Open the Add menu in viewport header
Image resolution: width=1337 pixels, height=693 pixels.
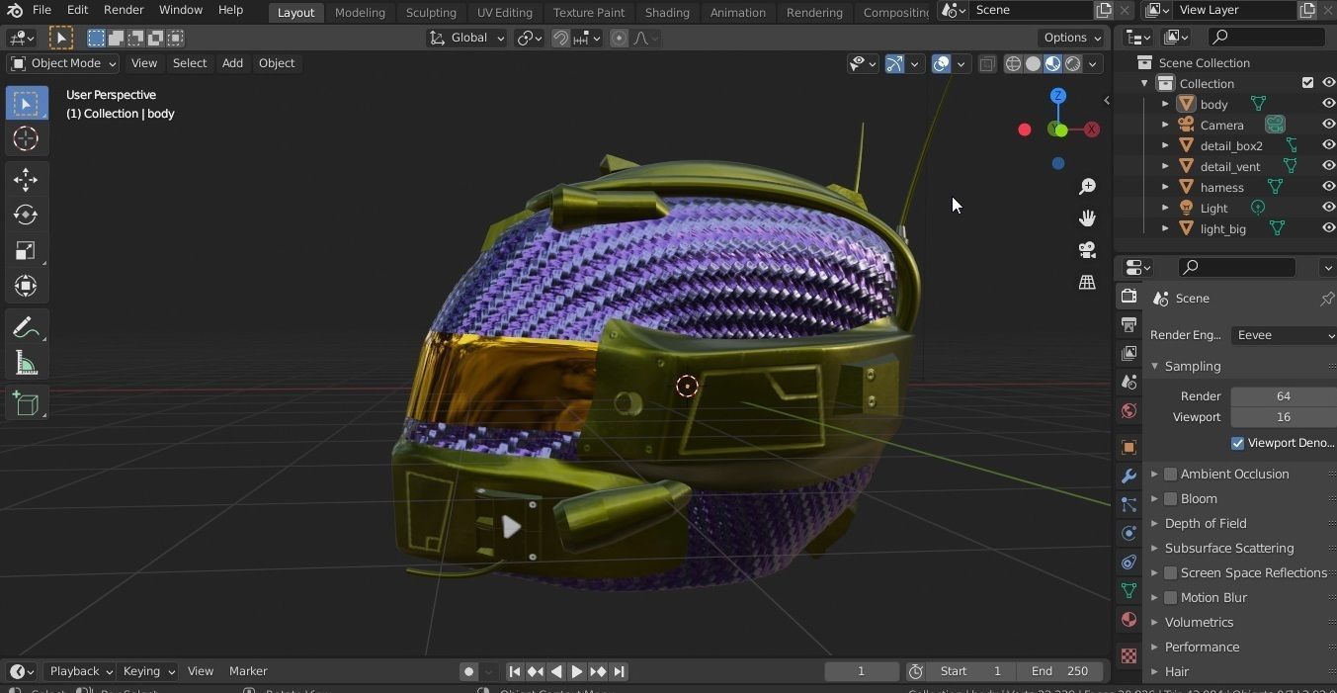[x=232, y=63]
